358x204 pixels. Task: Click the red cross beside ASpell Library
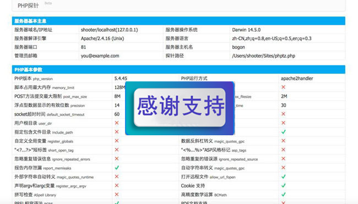pyautogui.click(x=117, y=195)
